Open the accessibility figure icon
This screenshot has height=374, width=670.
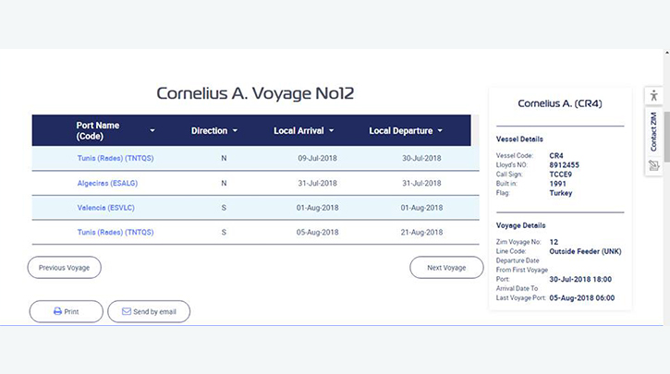[653, 96]
